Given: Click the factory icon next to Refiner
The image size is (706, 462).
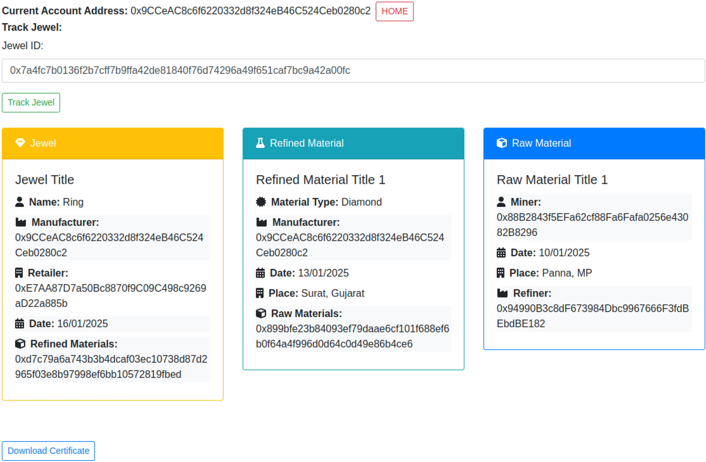Looking at the screenshot, I should tap(502, 293).
